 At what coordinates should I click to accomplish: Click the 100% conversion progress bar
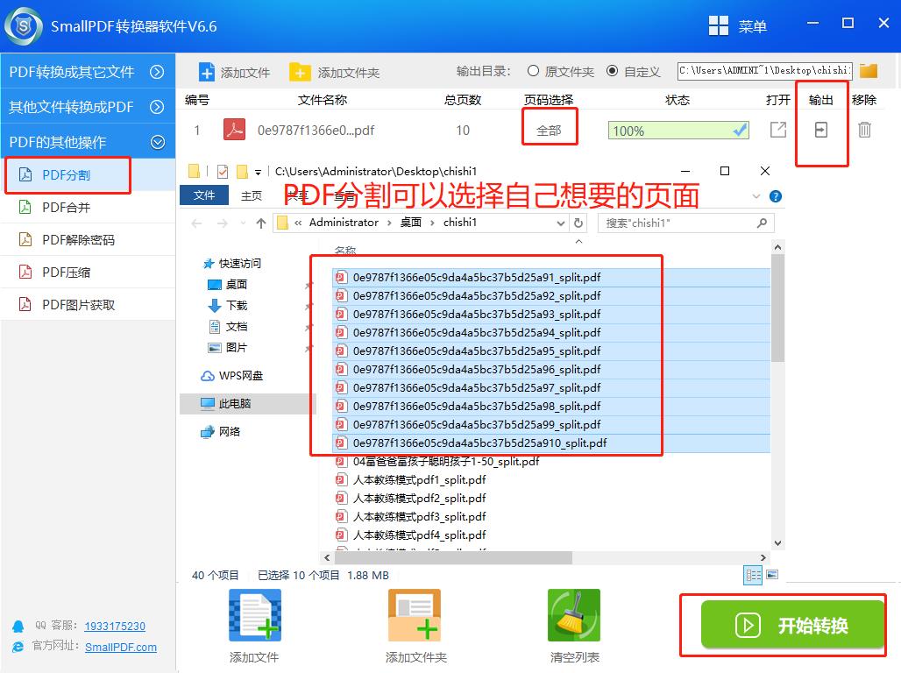pyautogui.click(x=678, y=131)
